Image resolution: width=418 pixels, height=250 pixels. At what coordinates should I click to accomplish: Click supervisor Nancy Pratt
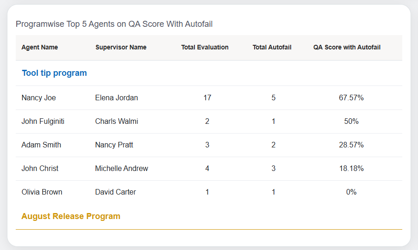tap(114, 145)
